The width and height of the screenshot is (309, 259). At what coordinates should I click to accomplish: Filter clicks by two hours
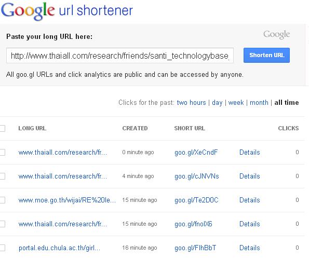191,103
